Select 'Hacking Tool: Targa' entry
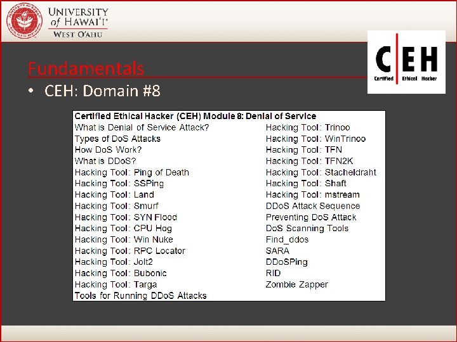 pos(116,284)
